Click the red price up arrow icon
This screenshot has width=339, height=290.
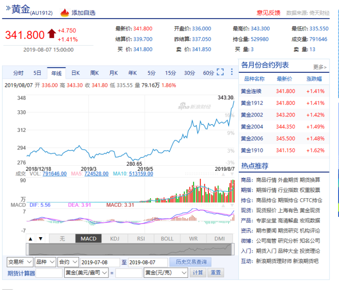[52, 33]
